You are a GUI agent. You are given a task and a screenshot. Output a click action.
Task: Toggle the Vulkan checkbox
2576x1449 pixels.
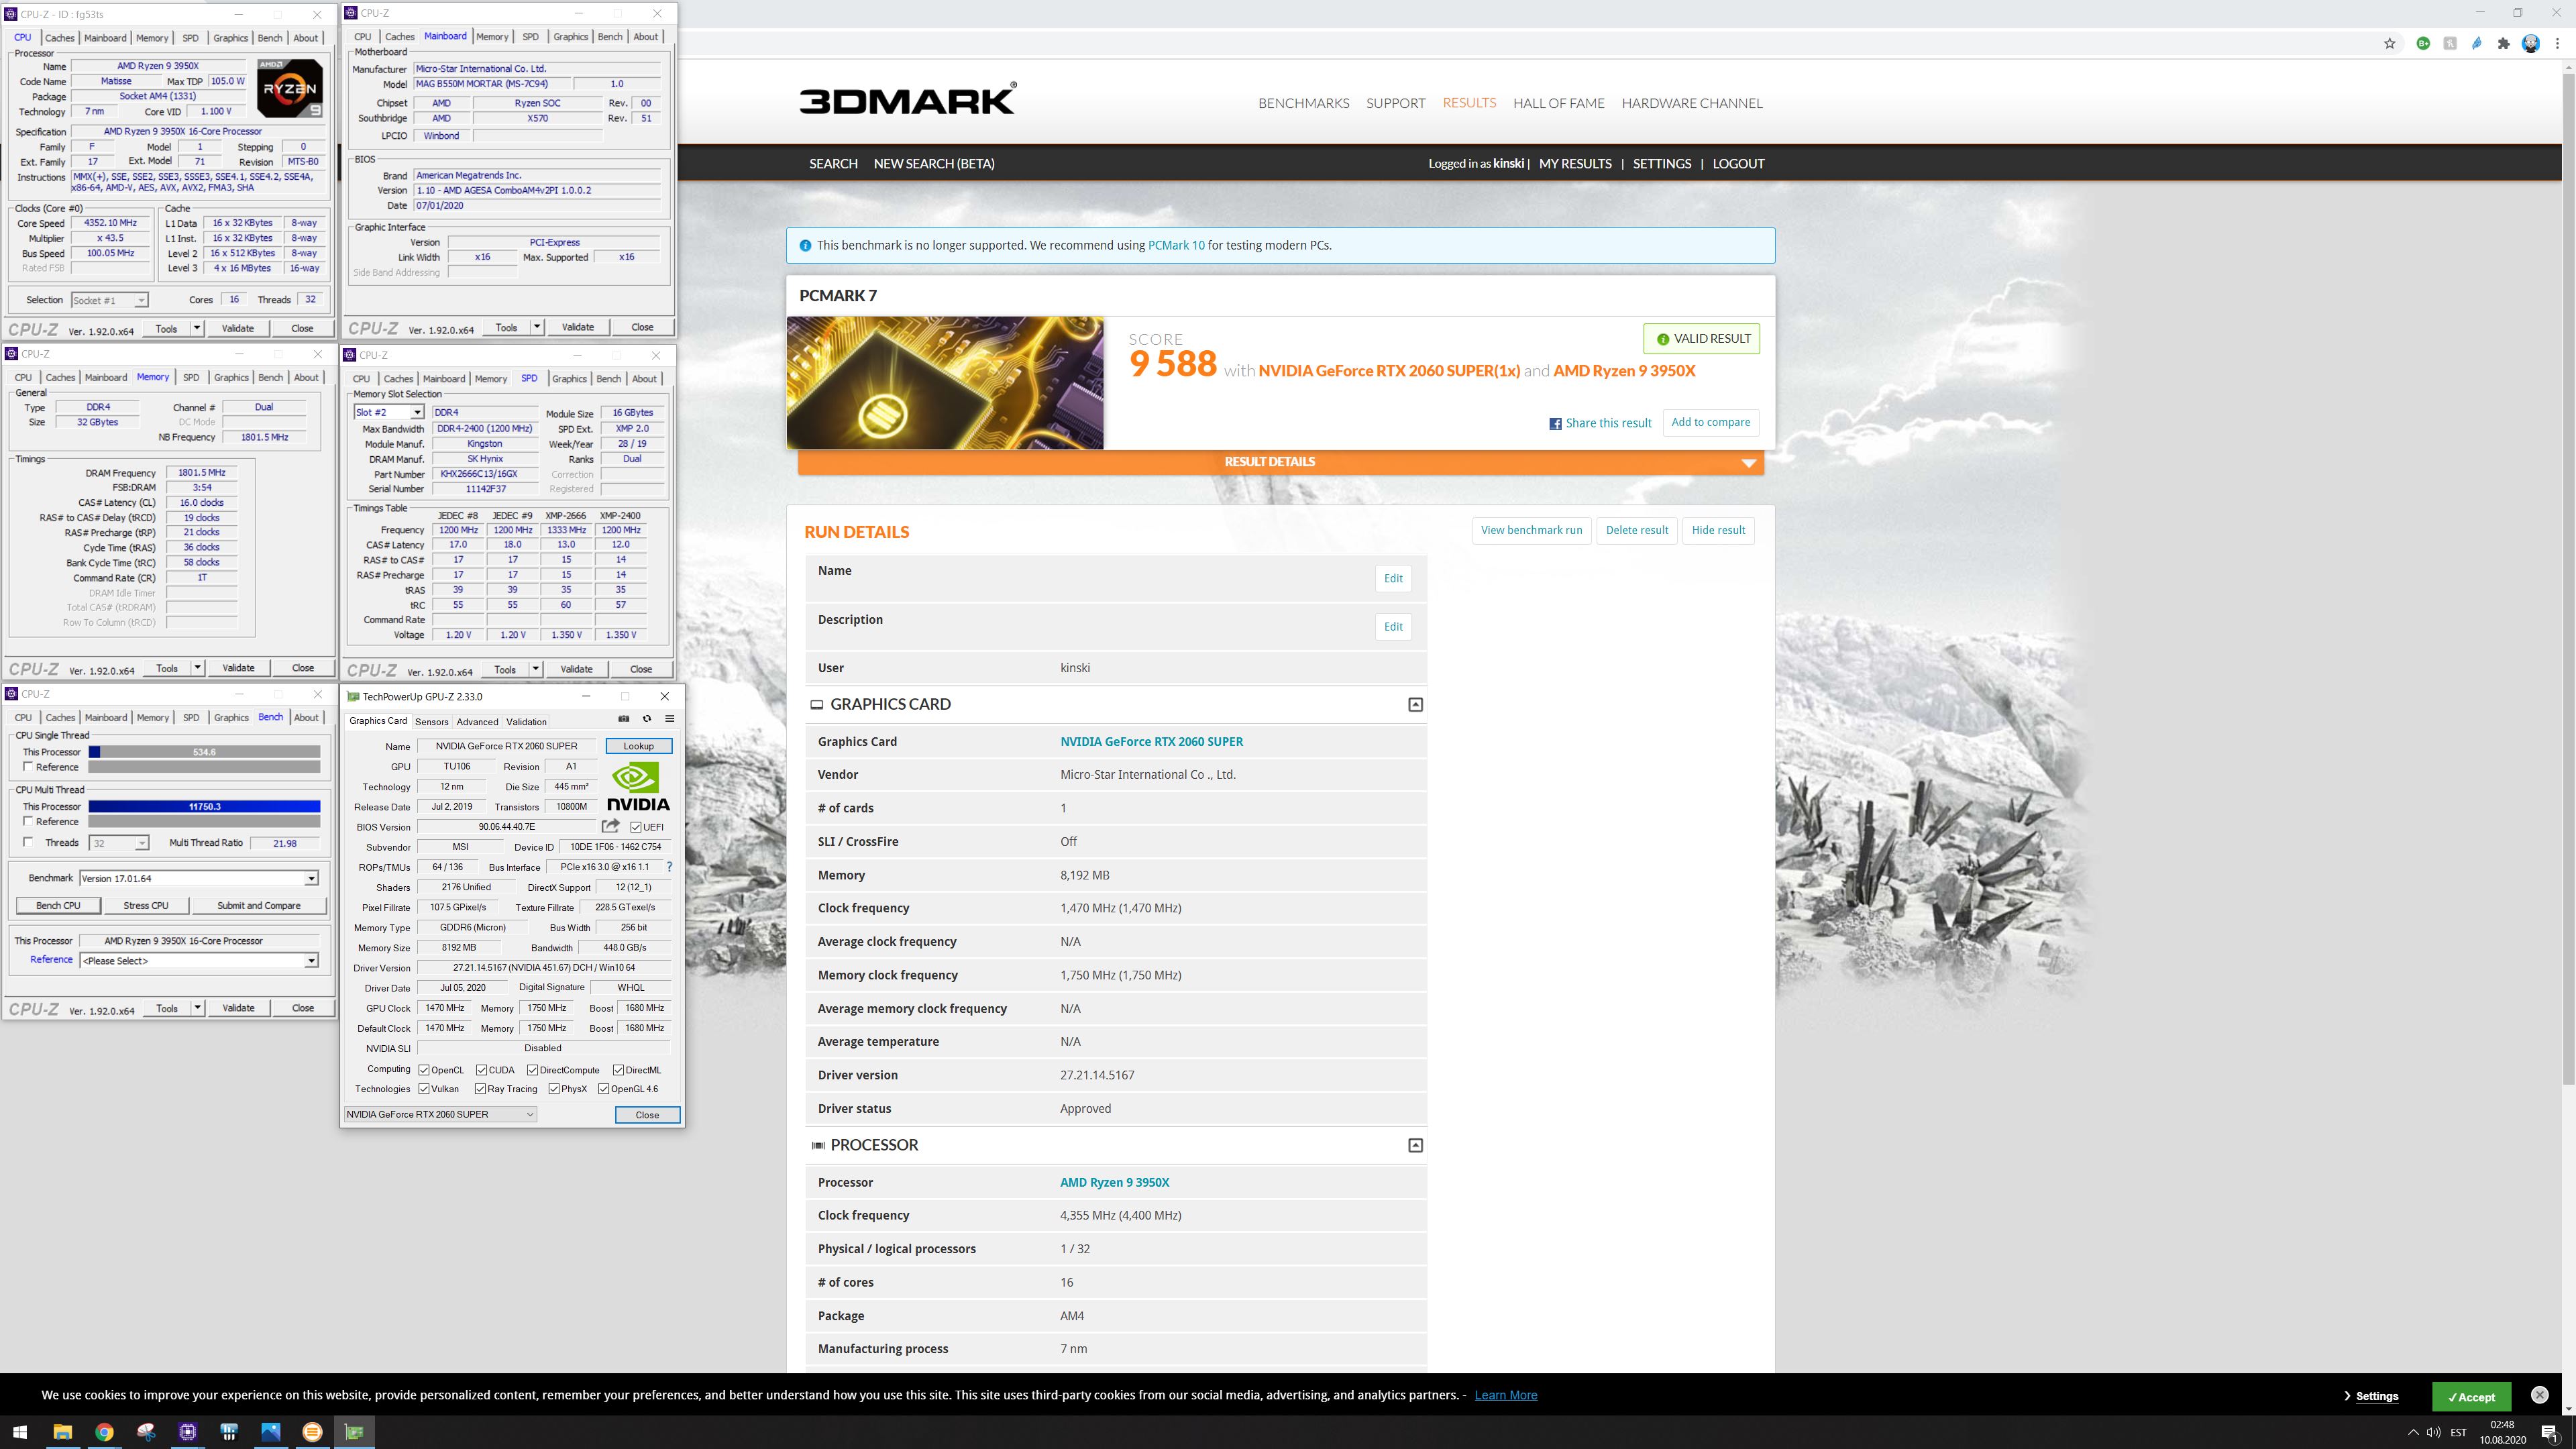tap(424, 1089)
